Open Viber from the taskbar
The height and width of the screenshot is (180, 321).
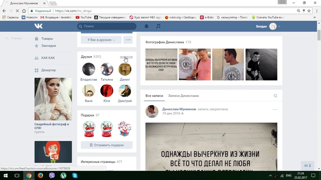click(x=52, y=175)
